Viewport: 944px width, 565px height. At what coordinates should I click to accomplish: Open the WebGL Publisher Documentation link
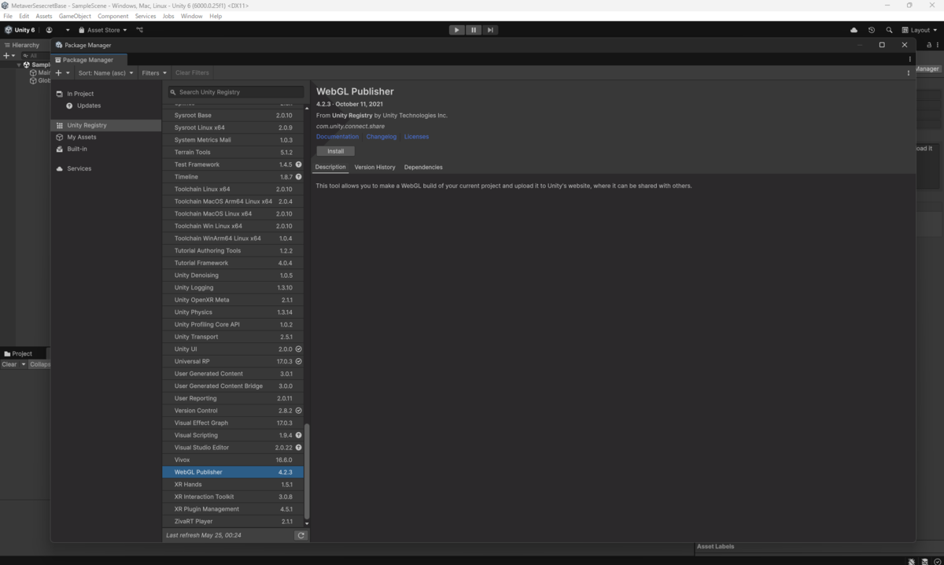tap(337, 136)
